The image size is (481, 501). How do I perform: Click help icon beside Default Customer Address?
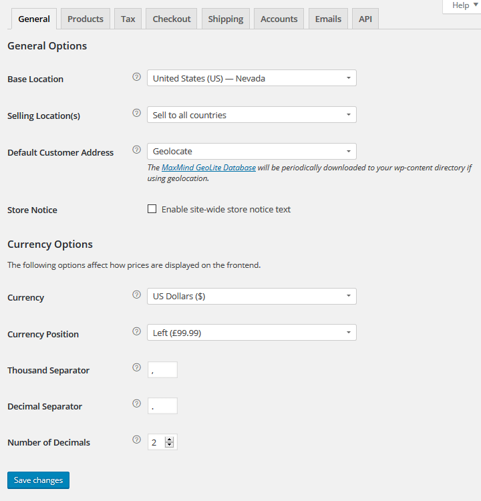coord(137,150)
